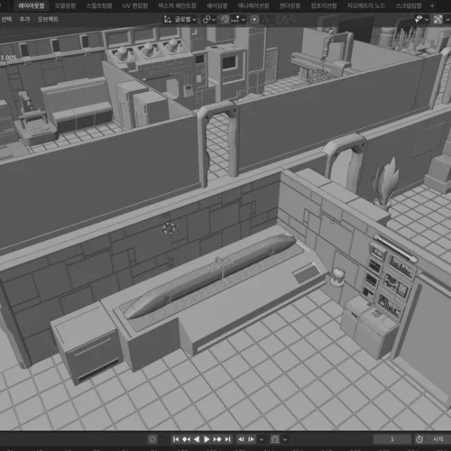
Task: Open the snapping options dropdown
Action: 238,20
